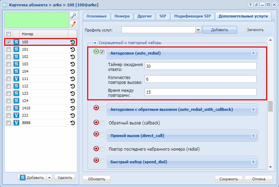The width and height of the screenshot is (279, 187).
Task: Click the green filter area at top left
Action: click(37, 20)
